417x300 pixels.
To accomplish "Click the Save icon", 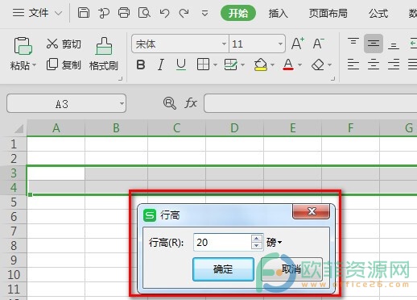I will [x=84, y=13].
